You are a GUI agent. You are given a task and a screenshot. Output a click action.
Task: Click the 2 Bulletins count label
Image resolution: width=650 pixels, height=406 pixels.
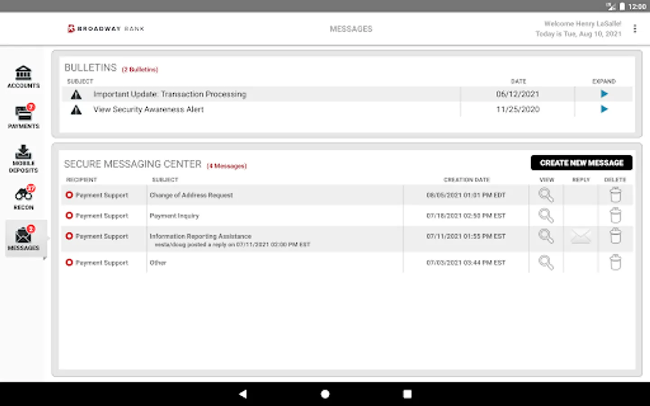pyautogui.click(x=140, y=69)
